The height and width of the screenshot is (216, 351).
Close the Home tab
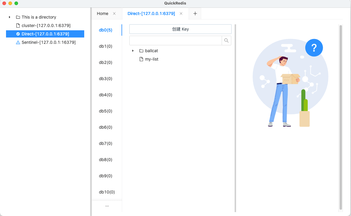pyautogui.click(x=114, y=13)
